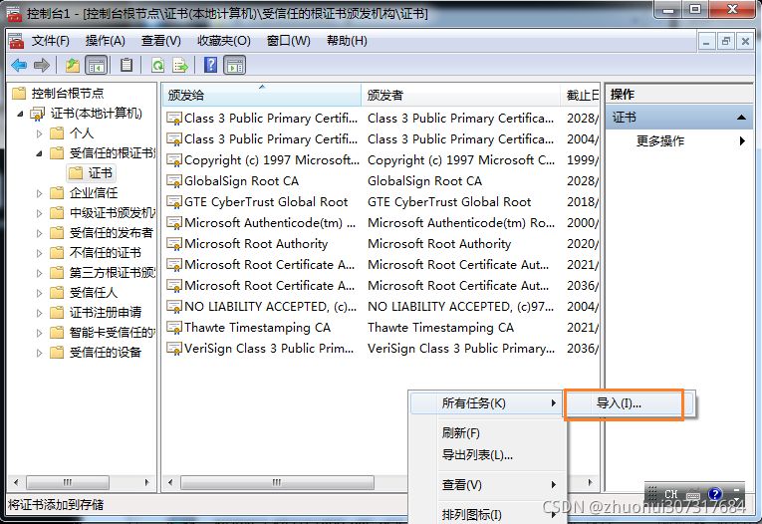
Task: Click the certificate icon for Thawte Timestamping CA
Action: [x=174, y=328]
